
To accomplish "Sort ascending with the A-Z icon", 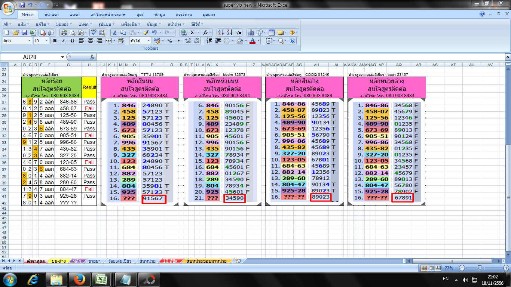I will coord(221,33).
